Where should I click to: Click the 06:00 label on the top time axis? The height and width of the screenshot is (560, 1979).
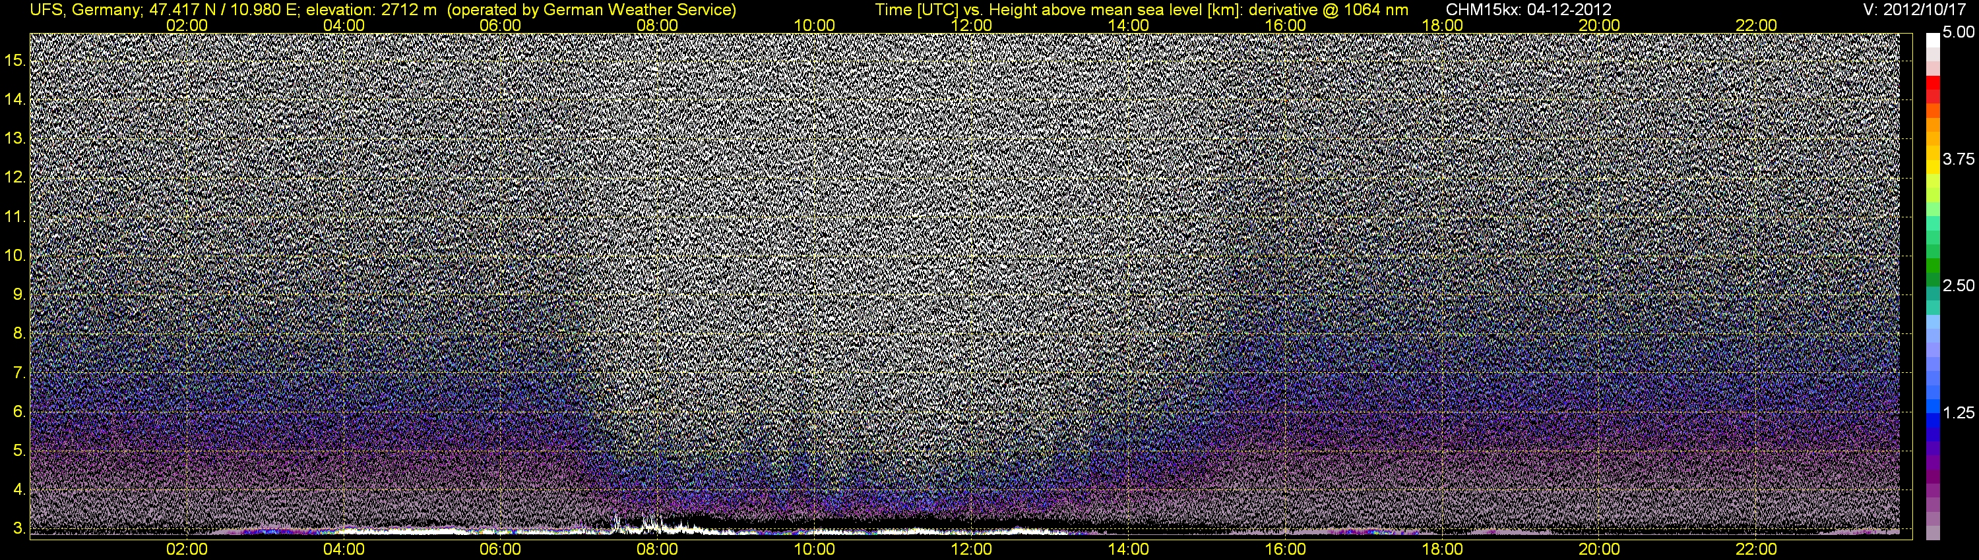[x=500, y=25]
